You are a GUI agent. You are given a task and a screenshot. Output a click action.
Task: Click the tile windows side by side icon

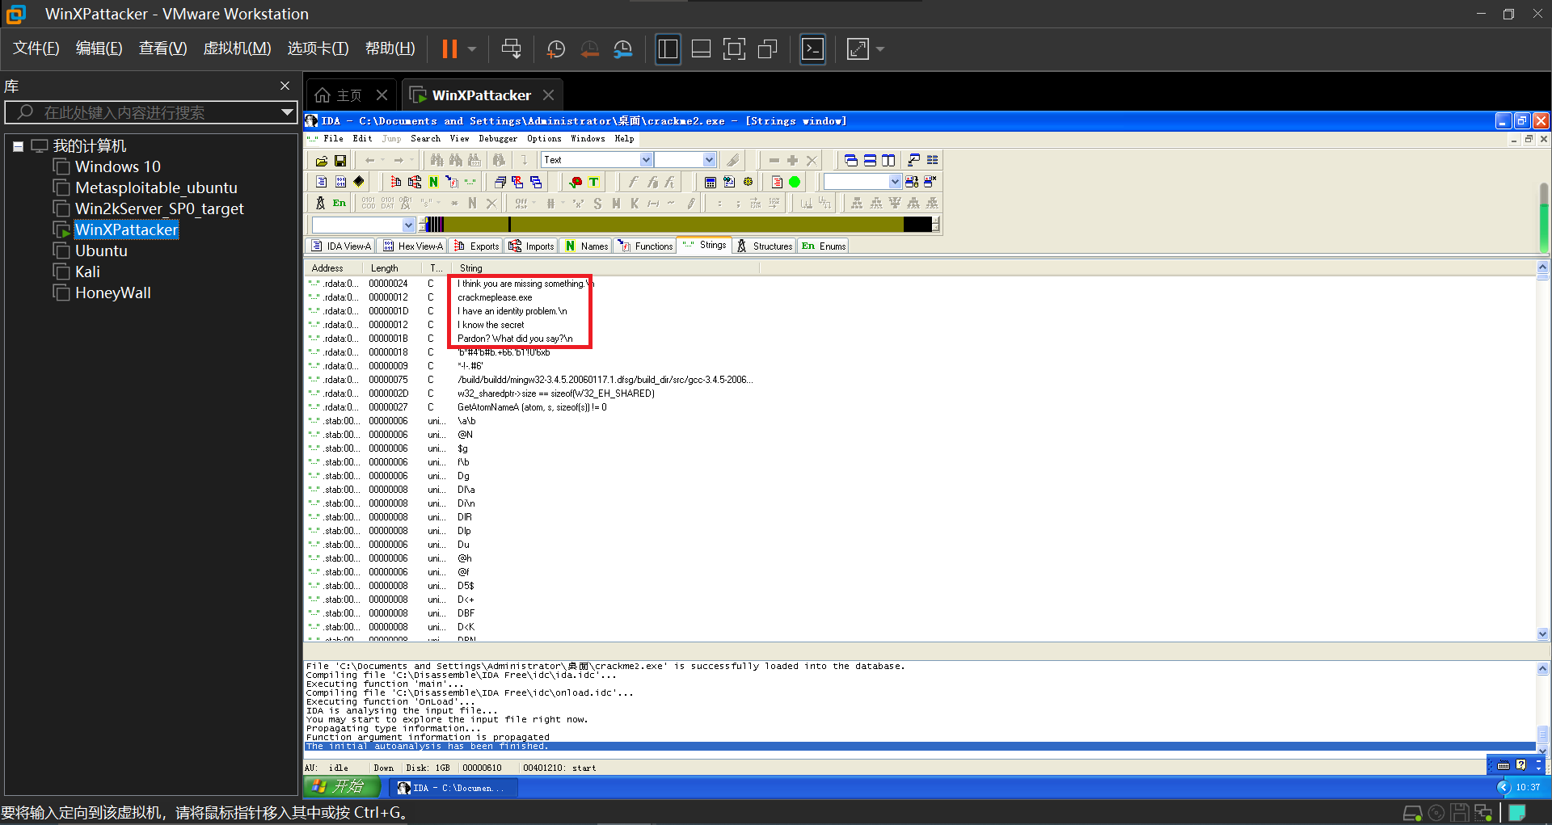[888, 160]
